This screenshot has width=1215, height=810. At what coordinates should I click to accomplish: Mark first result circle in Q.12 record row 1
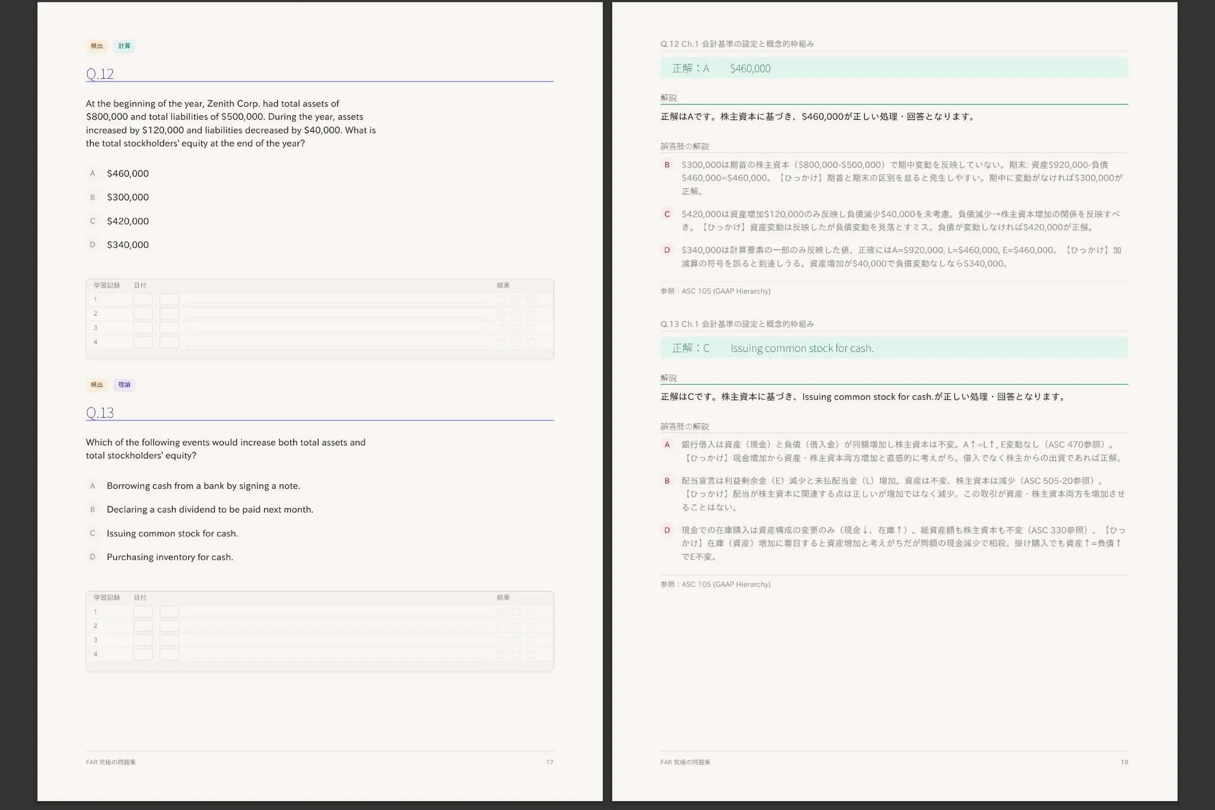501,300
